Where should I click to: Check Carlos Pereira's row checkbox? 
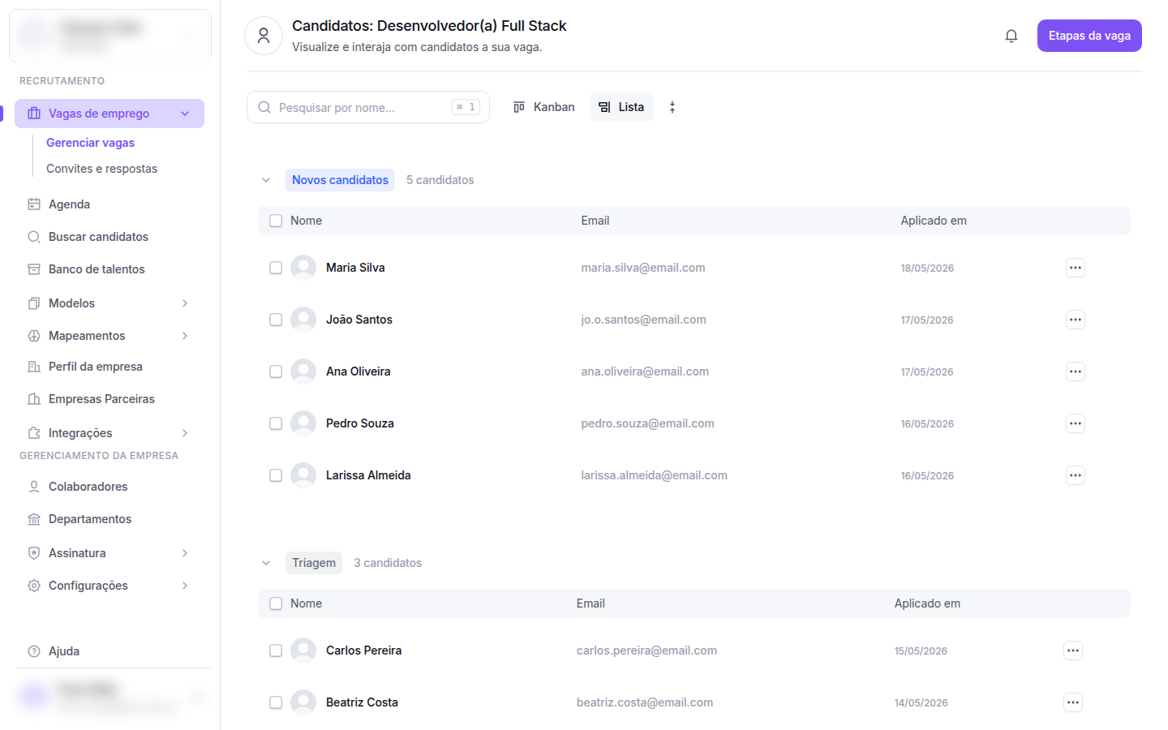coord(276,651)
